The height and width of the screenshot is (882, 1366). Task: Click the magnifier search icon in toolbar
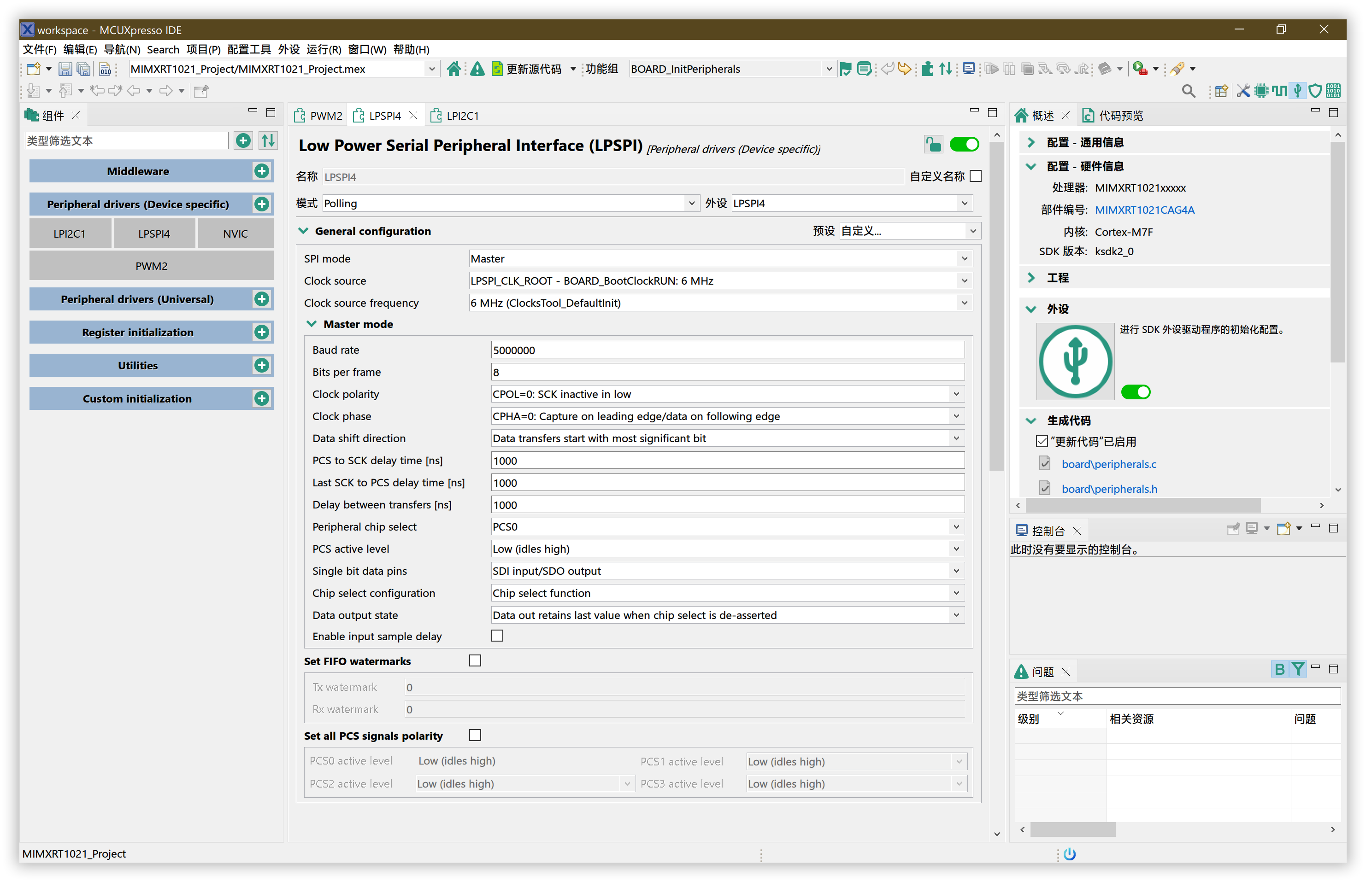point(1189,90)
